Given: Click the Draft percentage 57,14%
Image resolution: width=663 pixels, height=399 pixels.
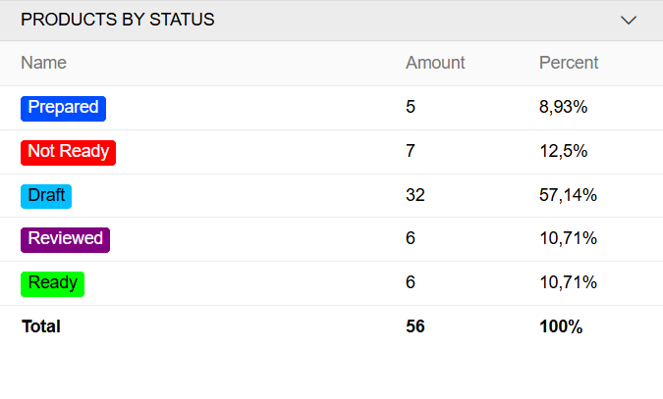Looking at the screenshot, I should [569, 195].
